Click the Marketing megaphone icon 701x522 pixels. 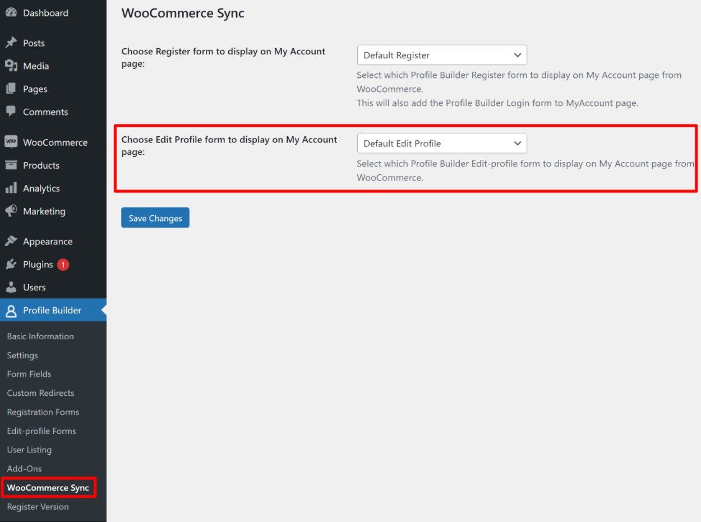[x=11, y=211]
